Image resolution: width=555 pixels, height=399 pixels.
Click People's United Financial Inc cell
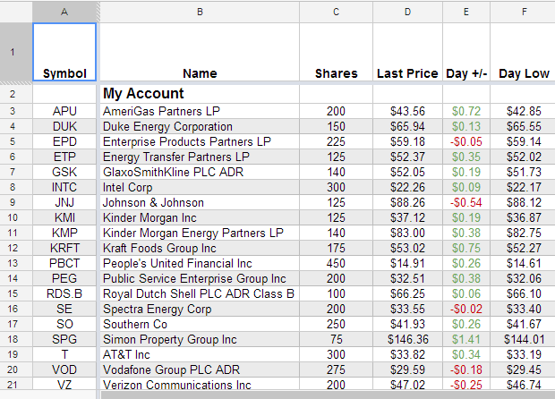point(200,263)
